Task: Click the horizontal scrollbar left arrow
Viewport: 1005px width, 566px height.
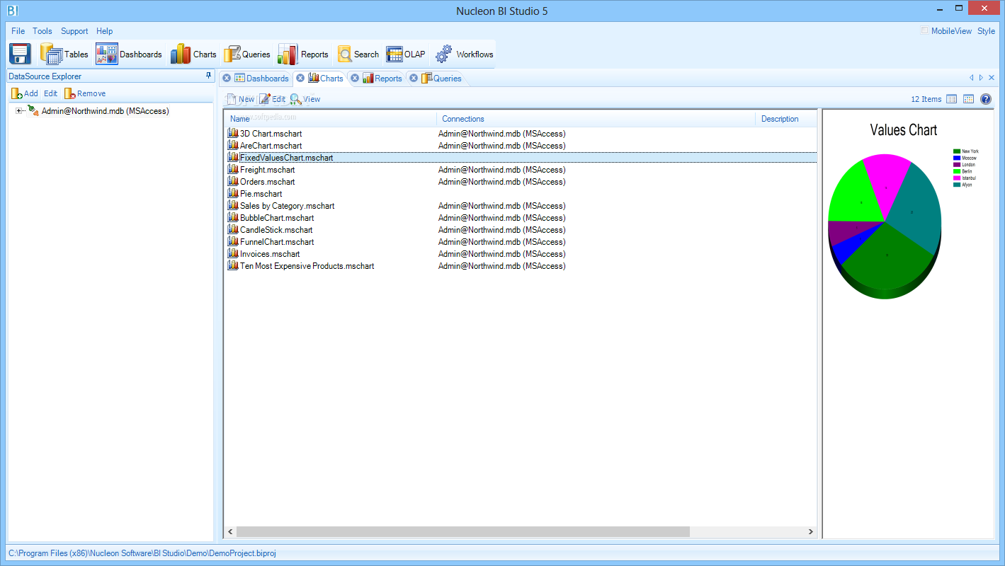Action: 230,531
